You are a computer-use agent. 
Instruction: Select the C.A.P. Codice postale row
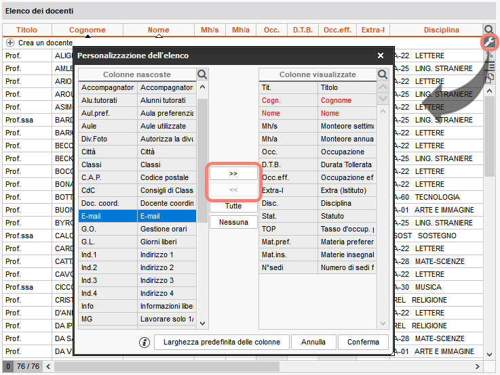point(137,177)
